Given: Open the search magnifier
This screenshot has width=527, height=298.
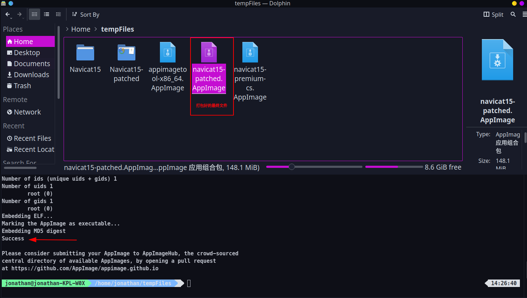Looking at the screenshot, I should [513, 15].
